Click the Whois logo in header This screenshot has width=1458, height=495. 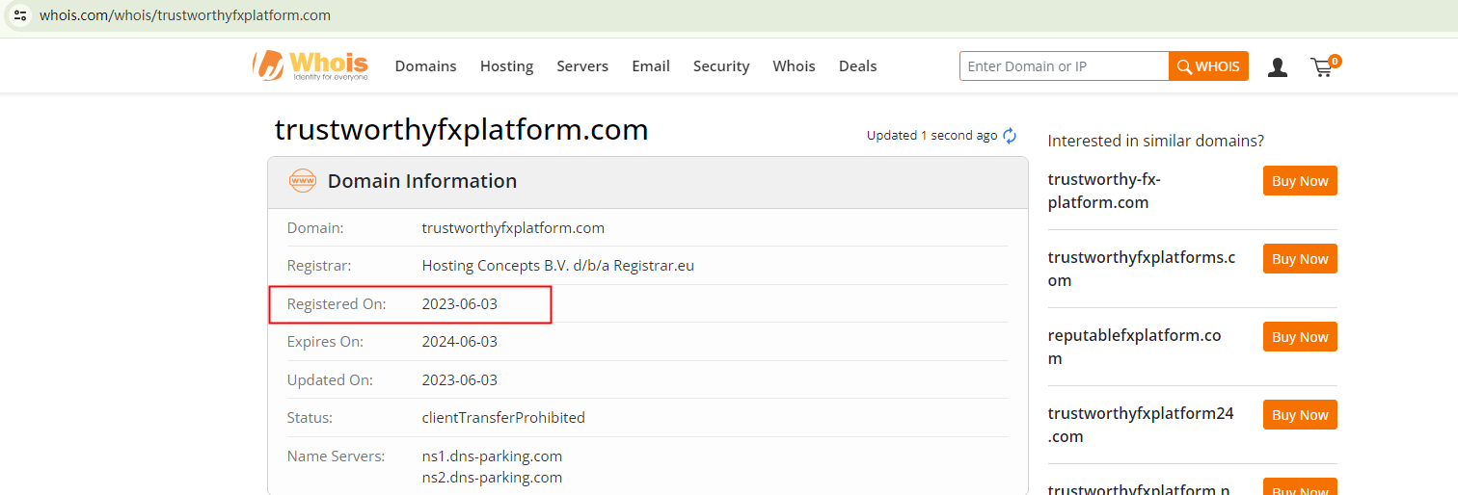coord(310,65)
